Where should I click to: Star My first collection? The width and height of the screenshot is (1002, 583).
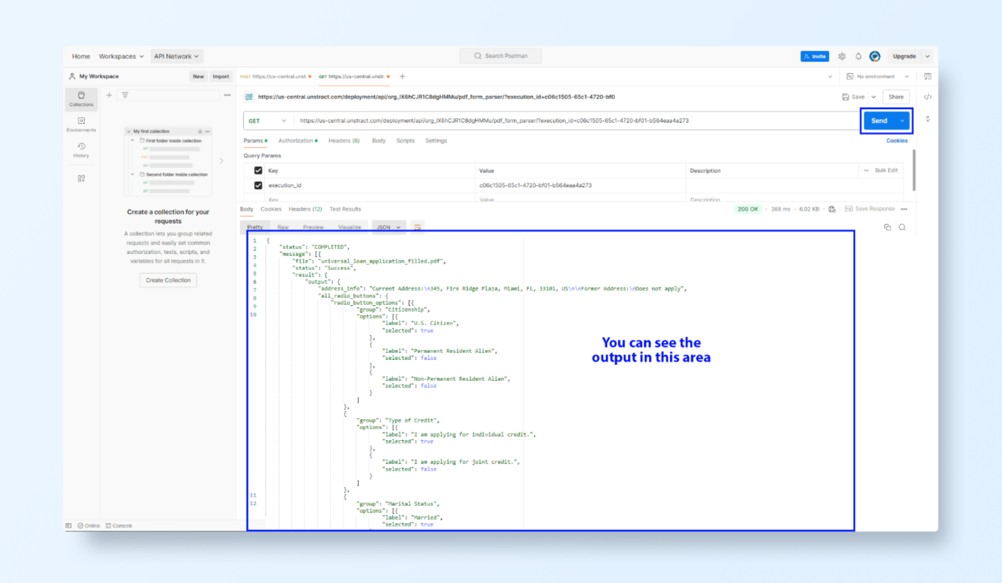(199, 131)
